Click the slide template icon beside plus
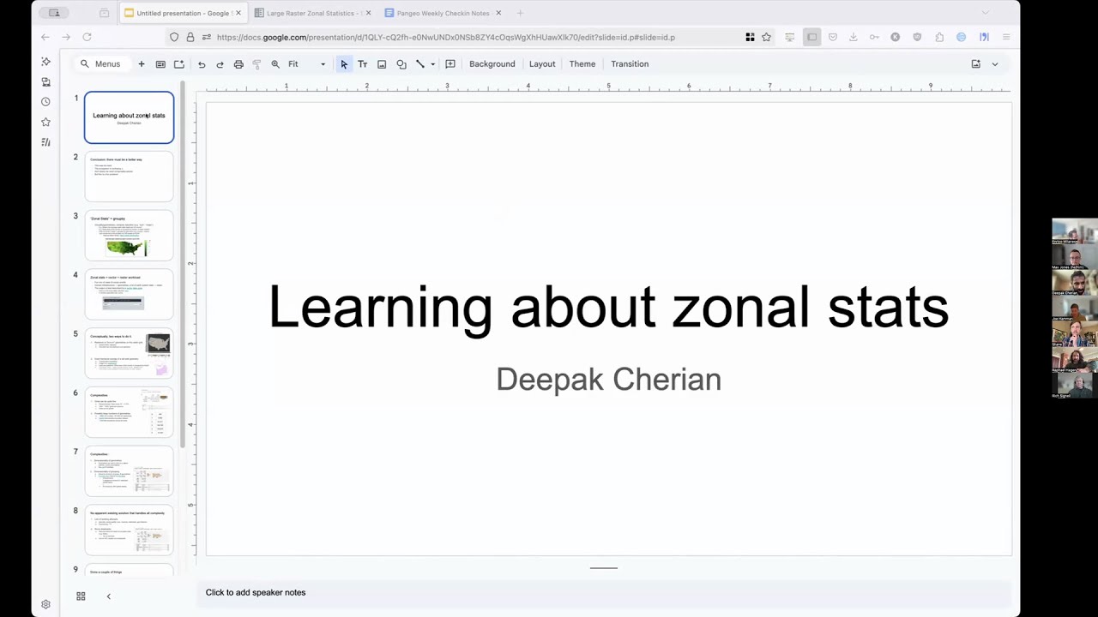The height and width of the screenshot is (617, 1098). tap(160, 64)
